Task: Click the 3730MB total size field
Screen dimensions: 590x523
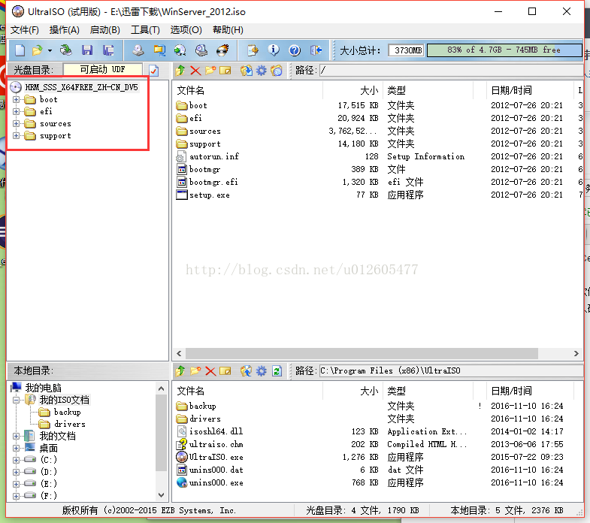Action: (x=407, y=50)
